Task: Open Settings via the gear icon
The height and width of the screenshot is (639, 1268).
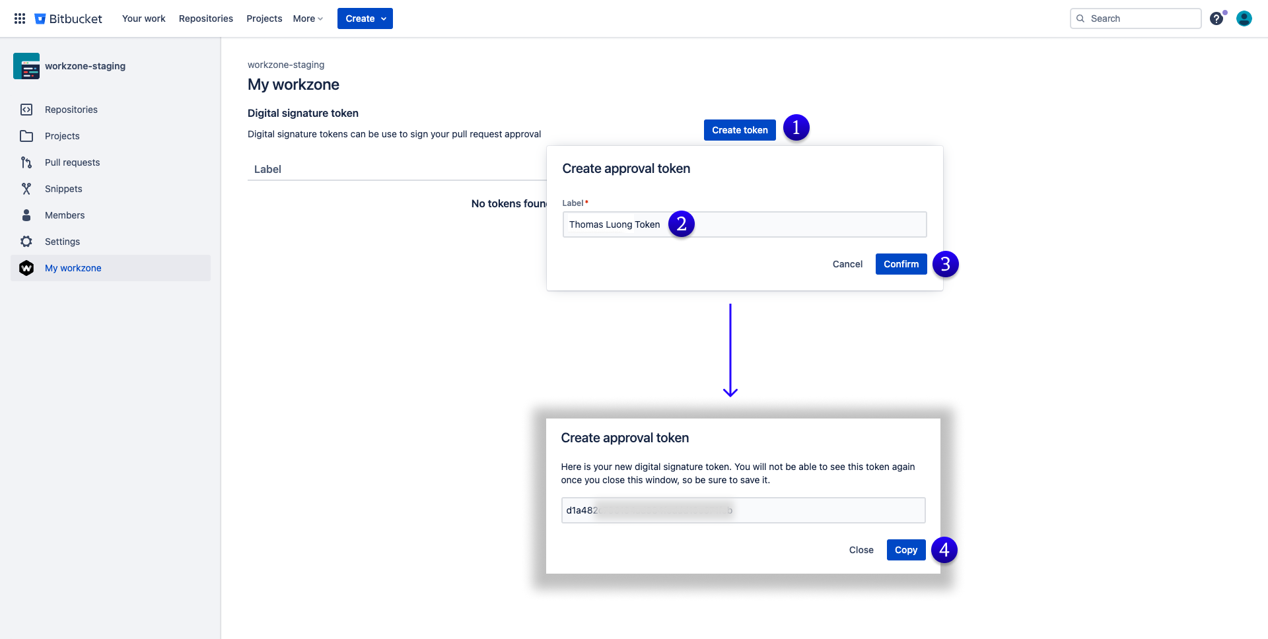Action: [x=26, y=242]
